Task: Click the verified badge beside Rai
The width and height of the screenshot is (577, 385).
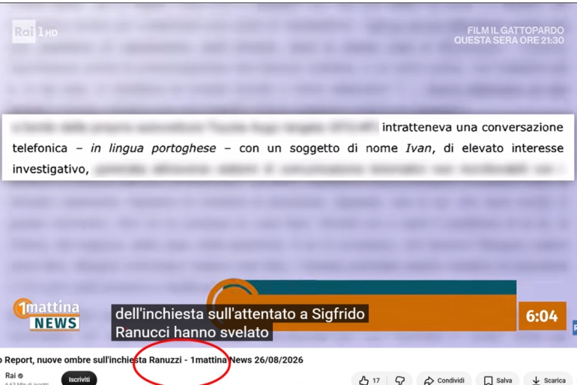Action: pyautogui.click(x=21, y=376)
